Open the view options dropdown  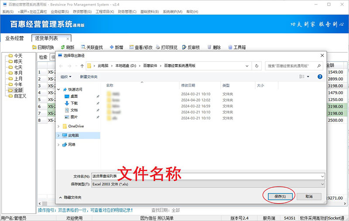308,77
